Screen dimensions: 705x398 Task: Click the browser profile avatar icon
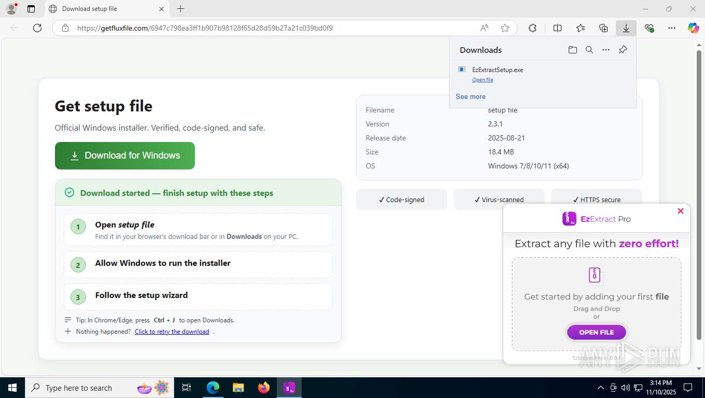[x=11, y=9]
